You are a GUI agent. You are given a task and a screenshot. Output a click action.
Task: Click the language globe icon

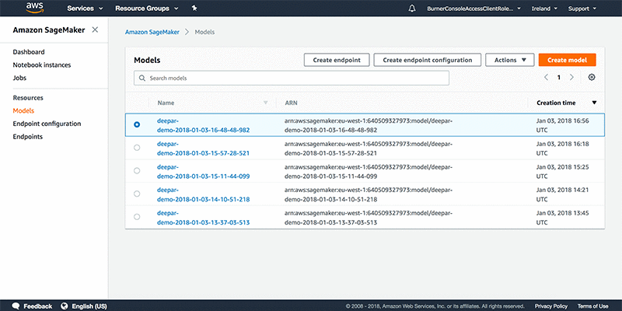point(65,306)
